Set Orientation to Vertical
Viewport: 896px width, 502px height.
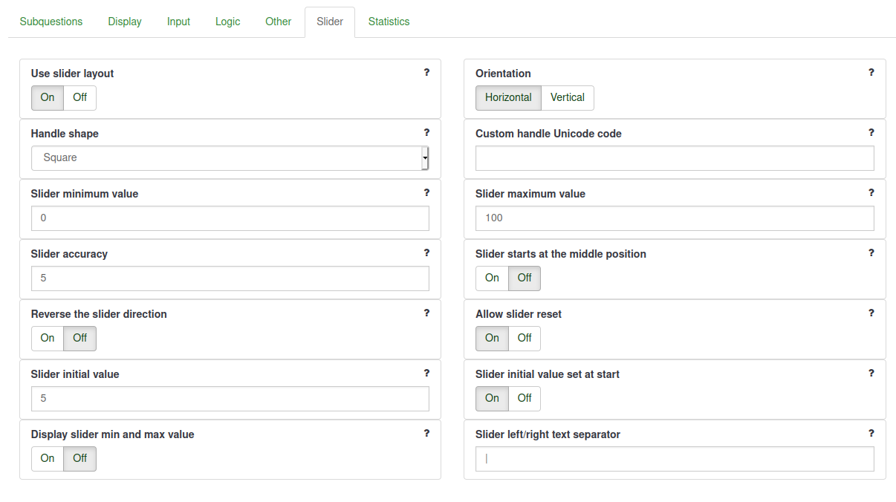567,97
